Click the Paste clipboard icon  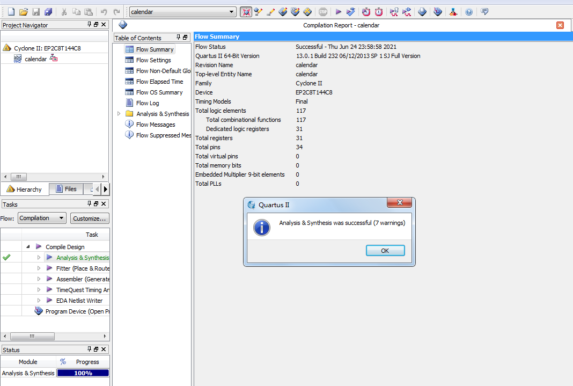(x=89, y=12)
